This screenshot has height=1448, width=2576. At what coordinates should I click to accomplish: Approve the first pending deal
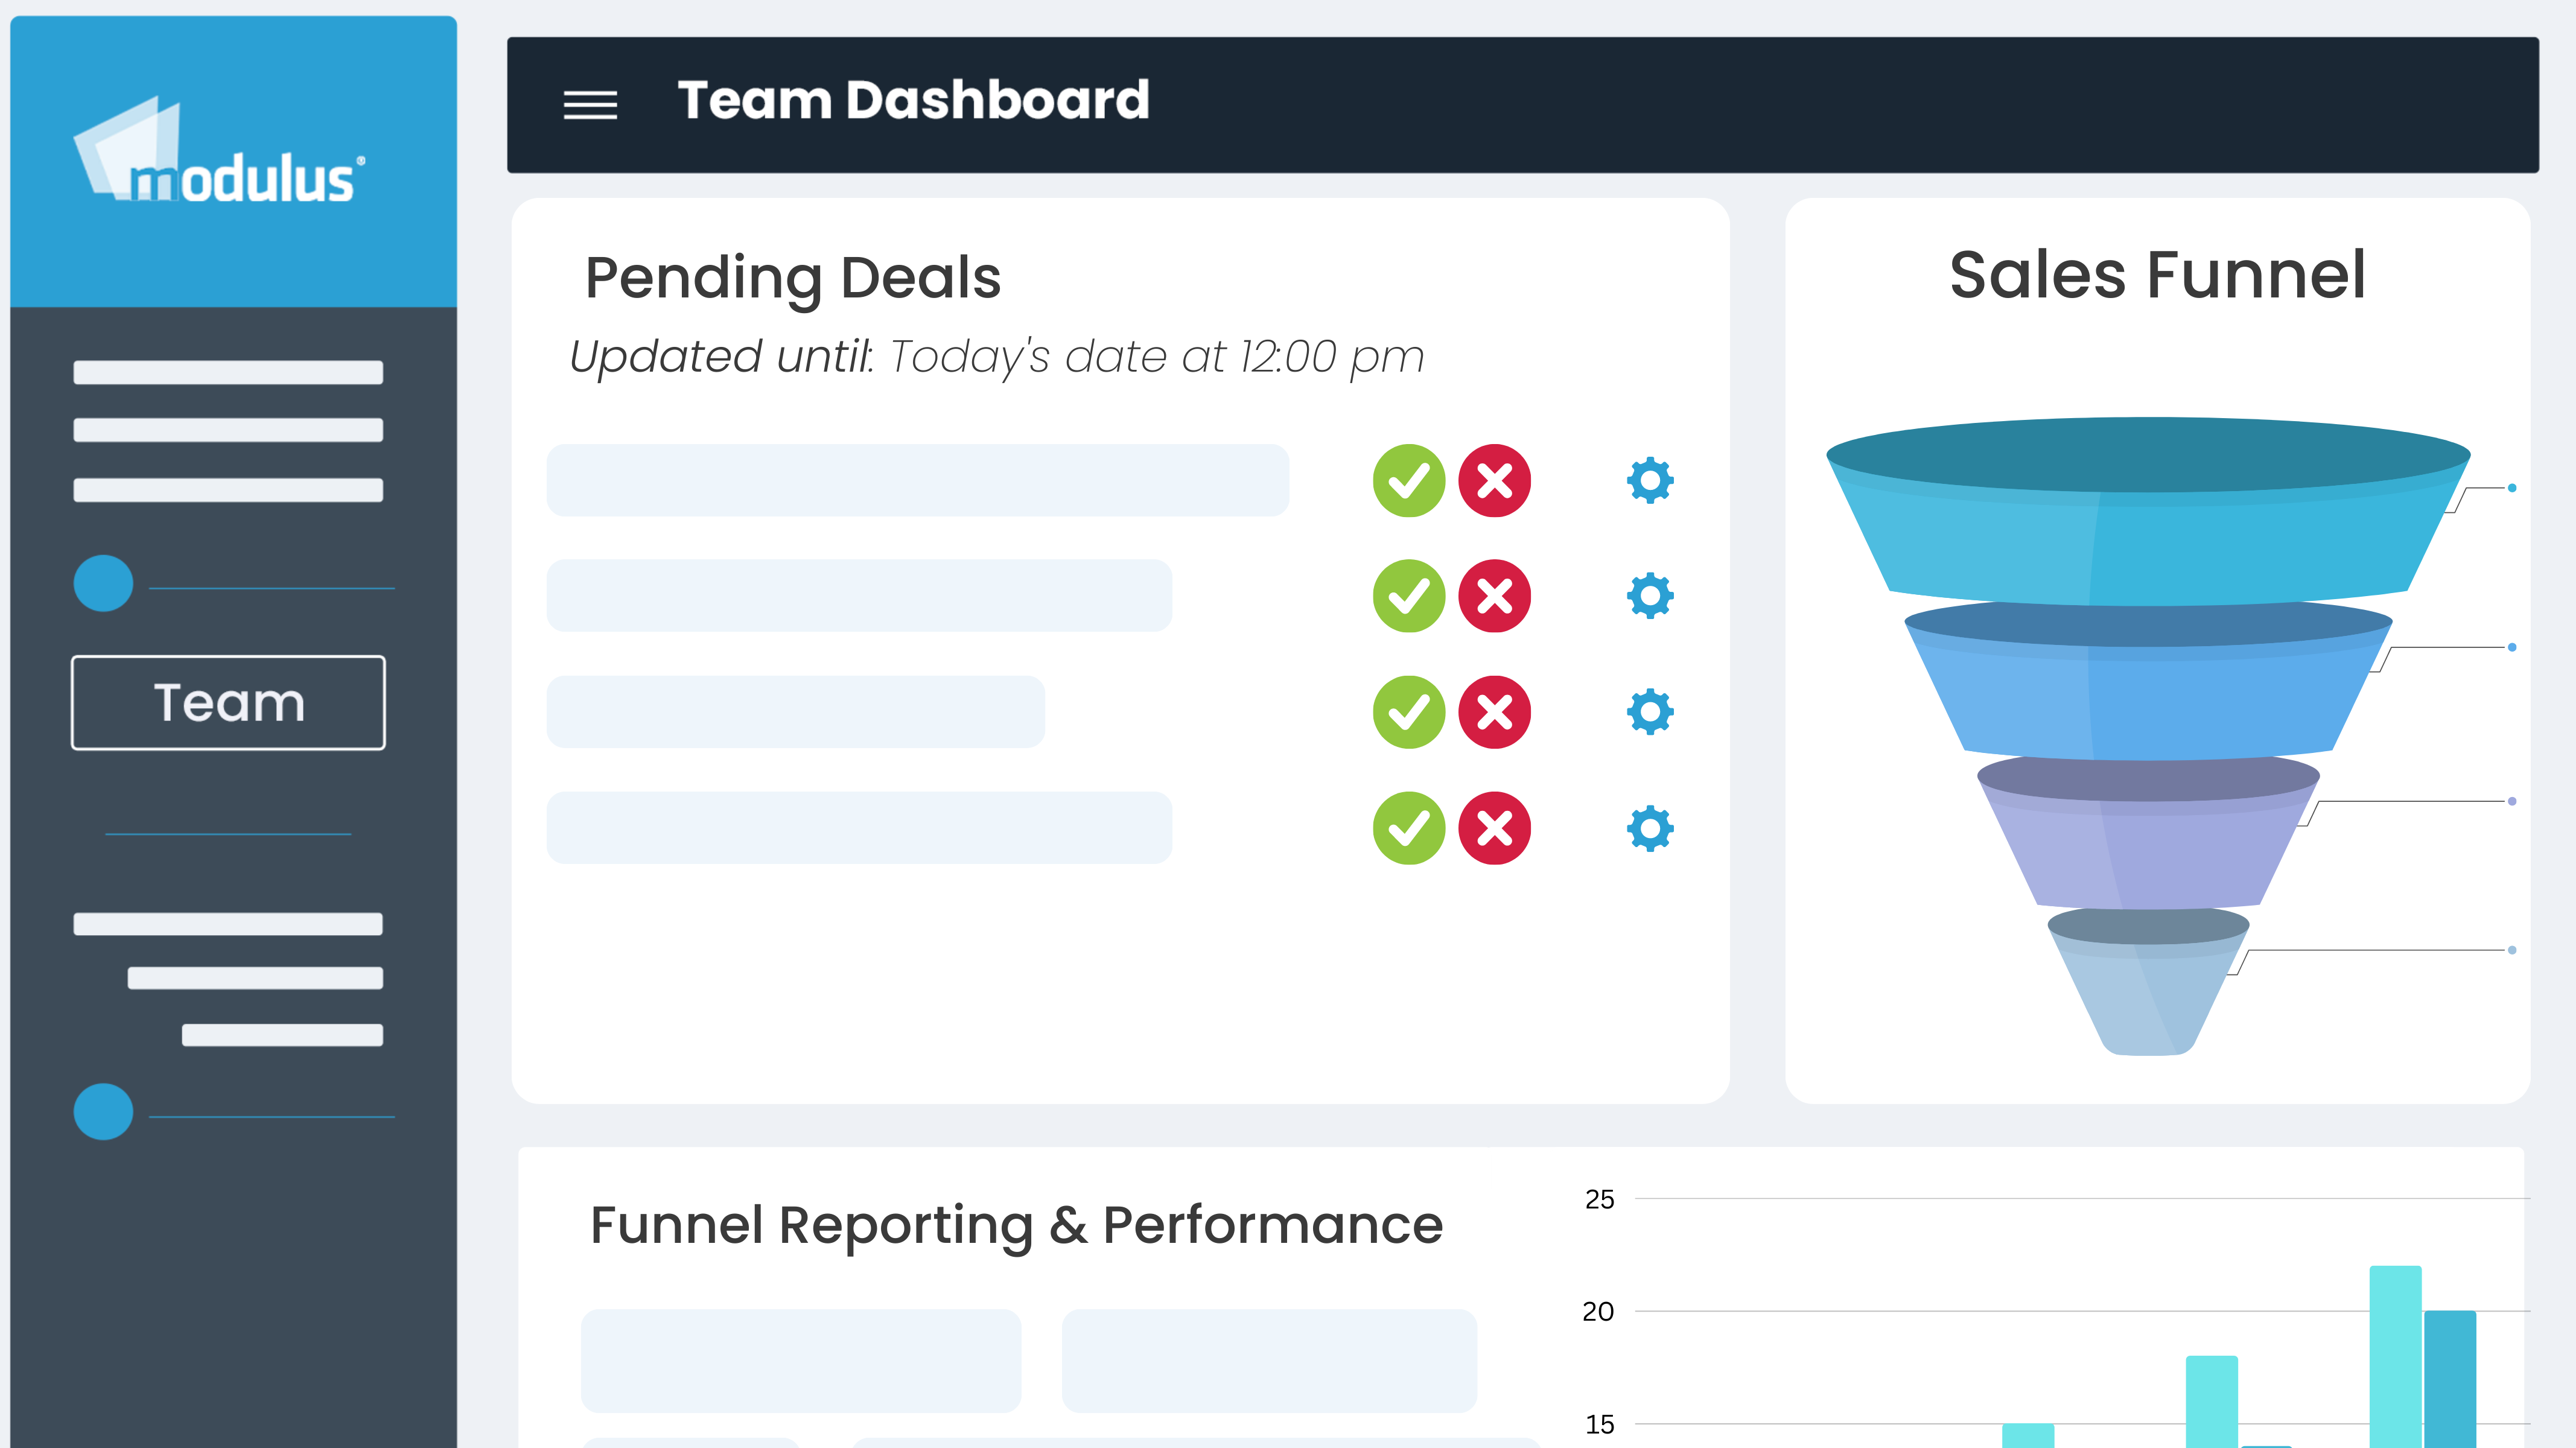click(1408, 481)
